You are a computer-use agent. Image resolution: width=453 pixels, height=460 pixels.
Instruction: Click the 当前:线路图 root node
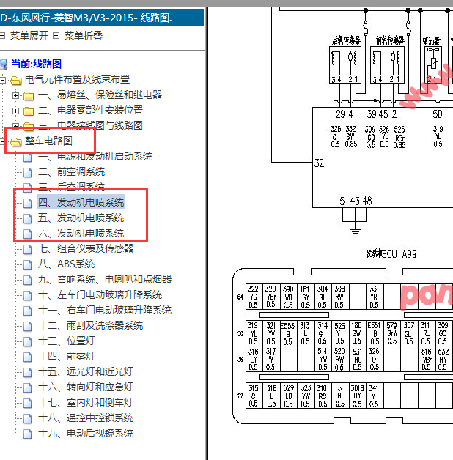coord(36,64)
